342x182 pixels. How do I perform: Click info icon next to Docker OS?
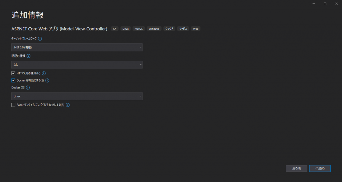28,87
